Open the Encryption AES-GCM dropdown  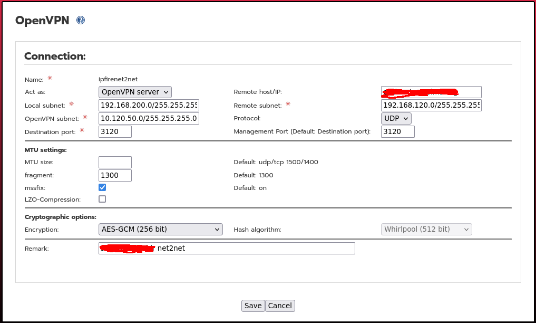[161, 229]
